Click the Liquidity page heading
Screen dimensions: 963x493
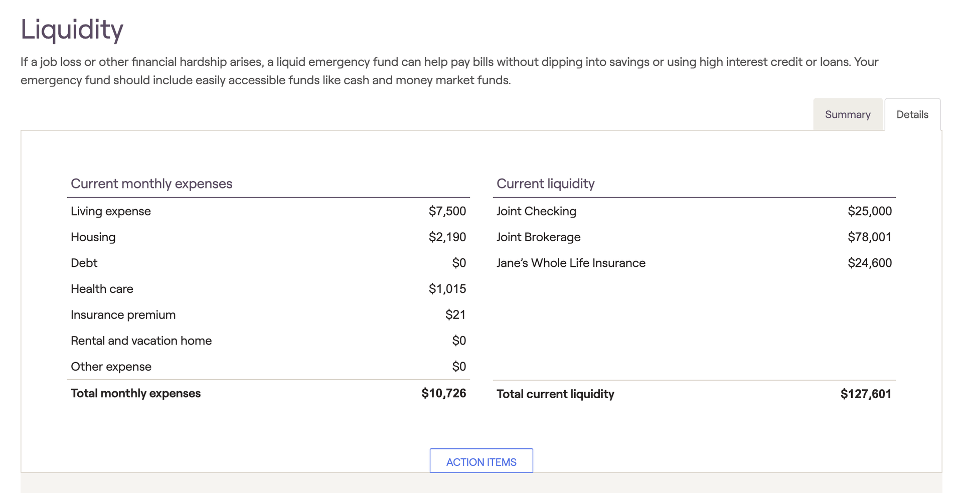coord(72,30)
